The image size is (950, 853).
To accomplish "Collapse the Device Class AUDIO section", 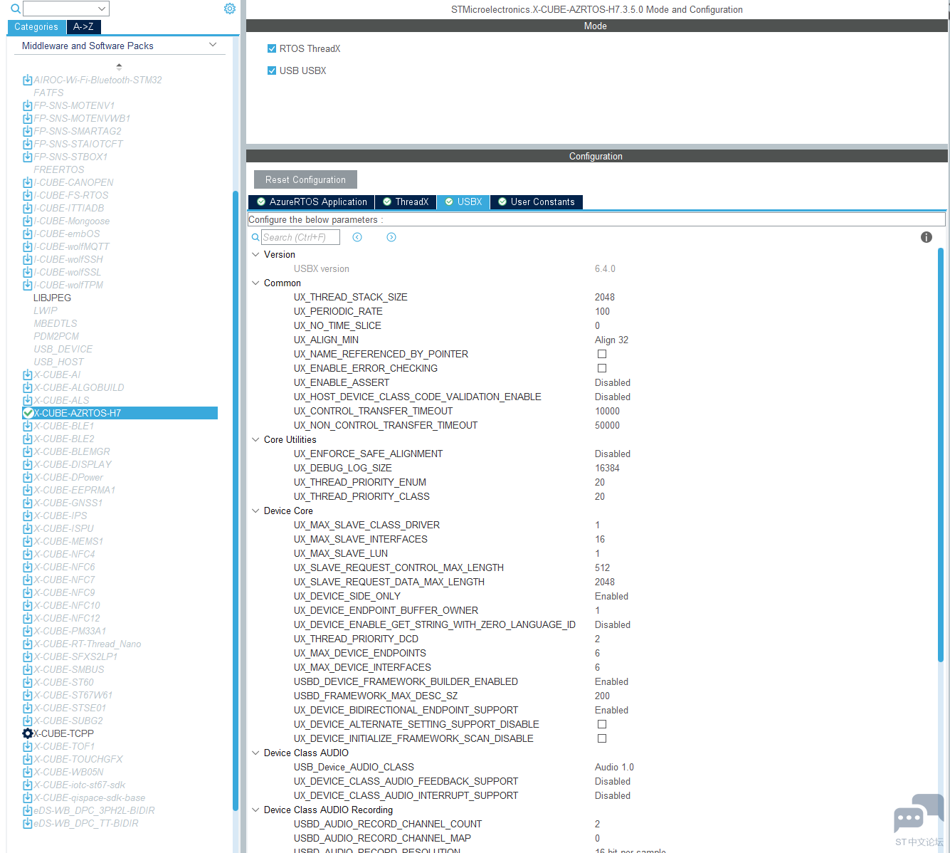I will [255, 753].
